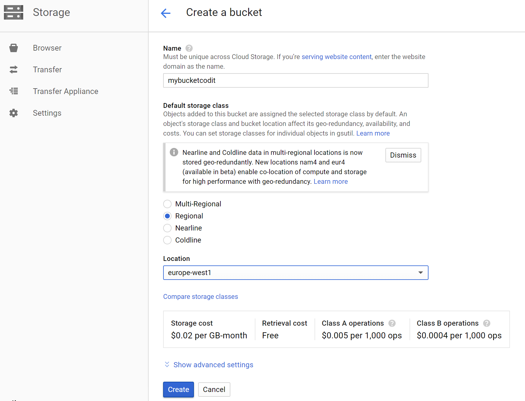
Task: Go to Browser in the sidebar menu
Action: point(47,48)
